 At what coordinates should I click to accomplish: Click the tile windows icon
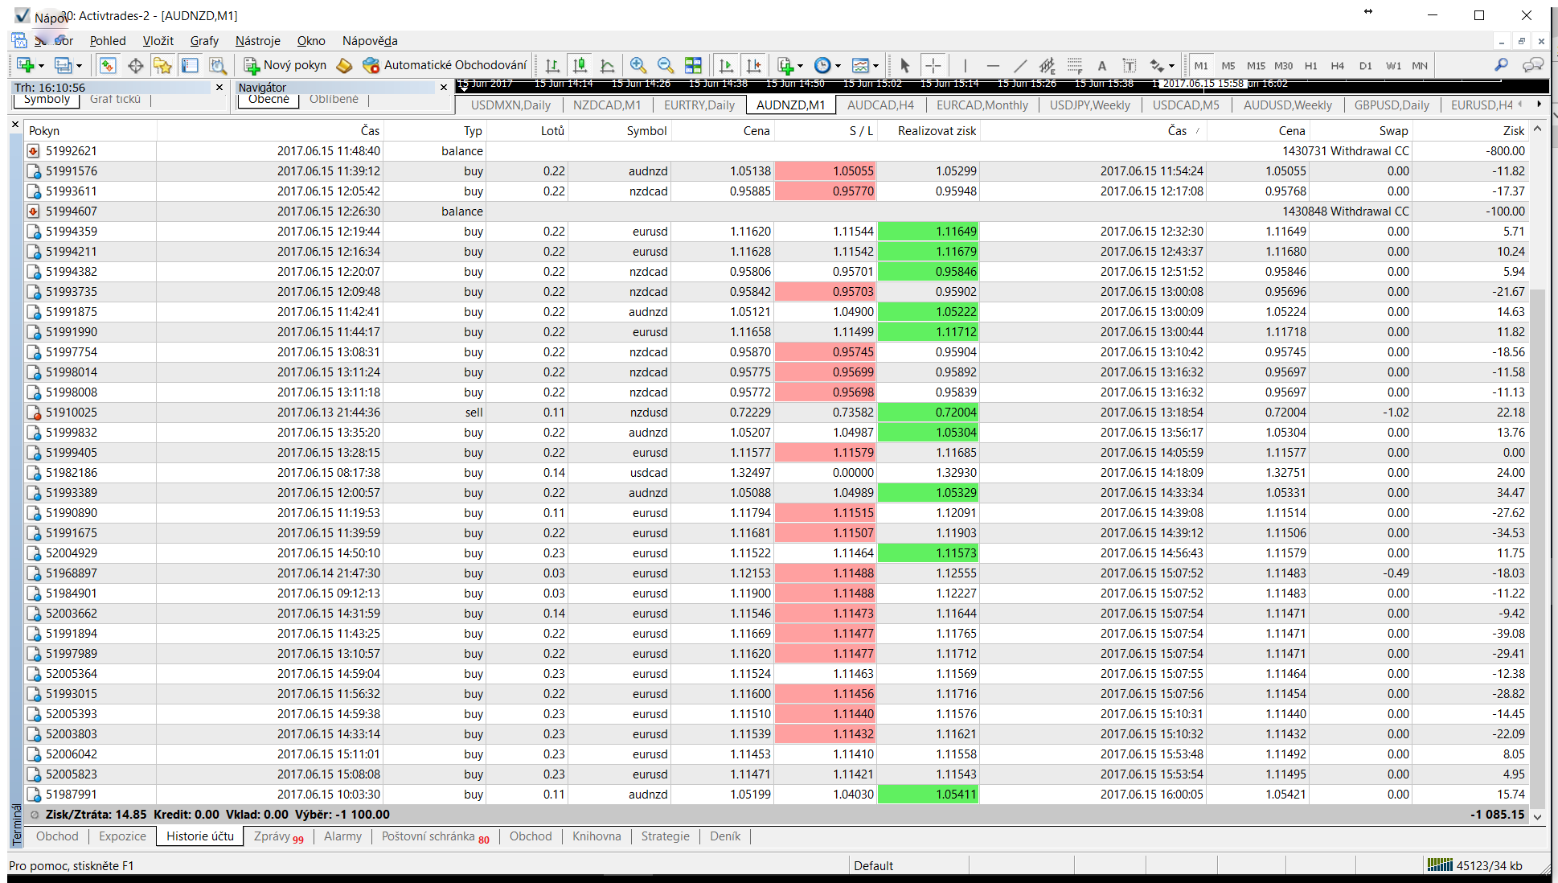click(693, 66)
